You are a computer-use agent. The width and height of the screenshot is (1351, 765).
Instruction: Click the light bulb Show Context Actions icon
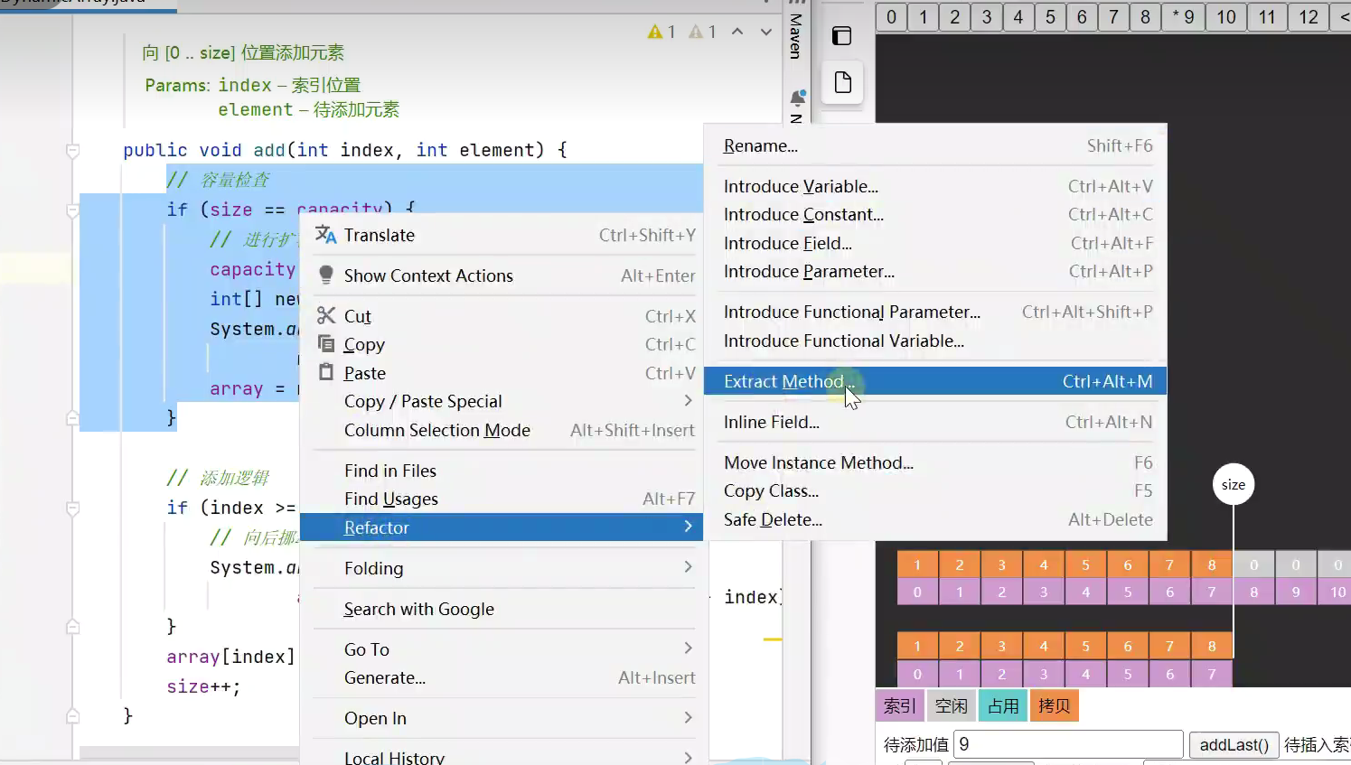(326, 275)
